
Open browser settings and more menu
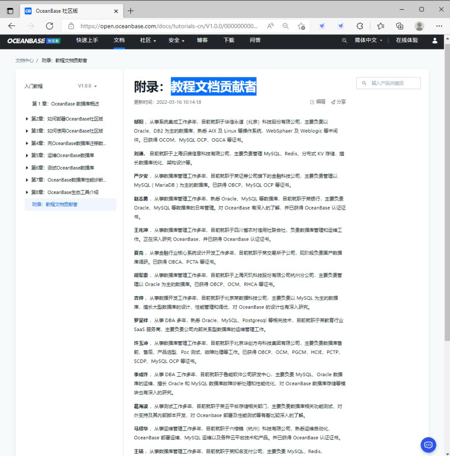tap(439, 26)
